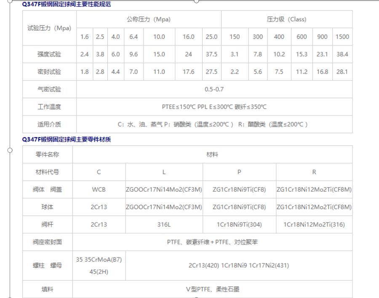
Task: Select the 1Cr18Ni9Ti(304) cell
Action: click(x=239, y=225)
